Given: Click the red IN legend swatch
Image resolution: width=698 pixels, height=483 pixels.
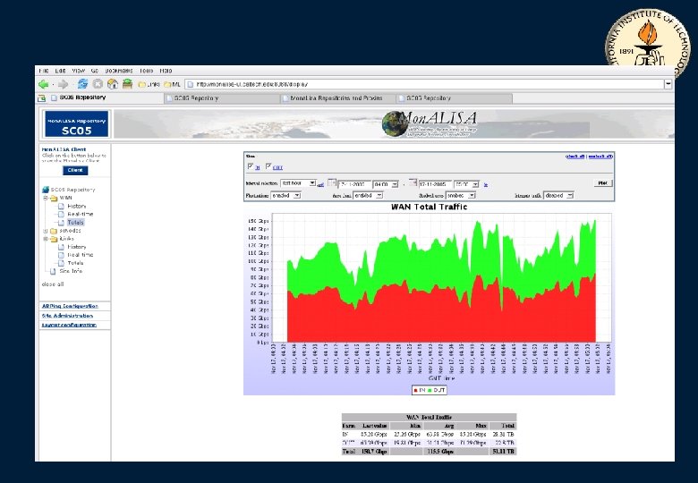Looking at the screenshot, I should (416, 391).
